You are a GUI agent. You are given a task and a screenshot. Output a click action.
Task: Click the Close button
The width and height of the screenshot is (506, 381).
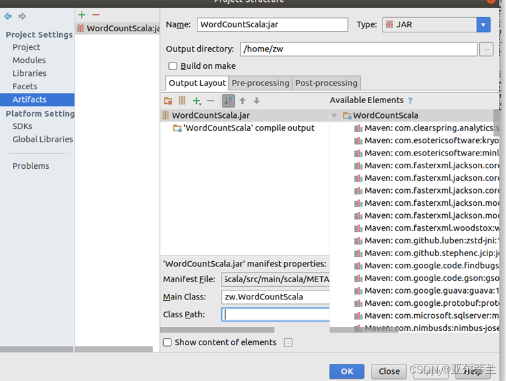[389, 371]
